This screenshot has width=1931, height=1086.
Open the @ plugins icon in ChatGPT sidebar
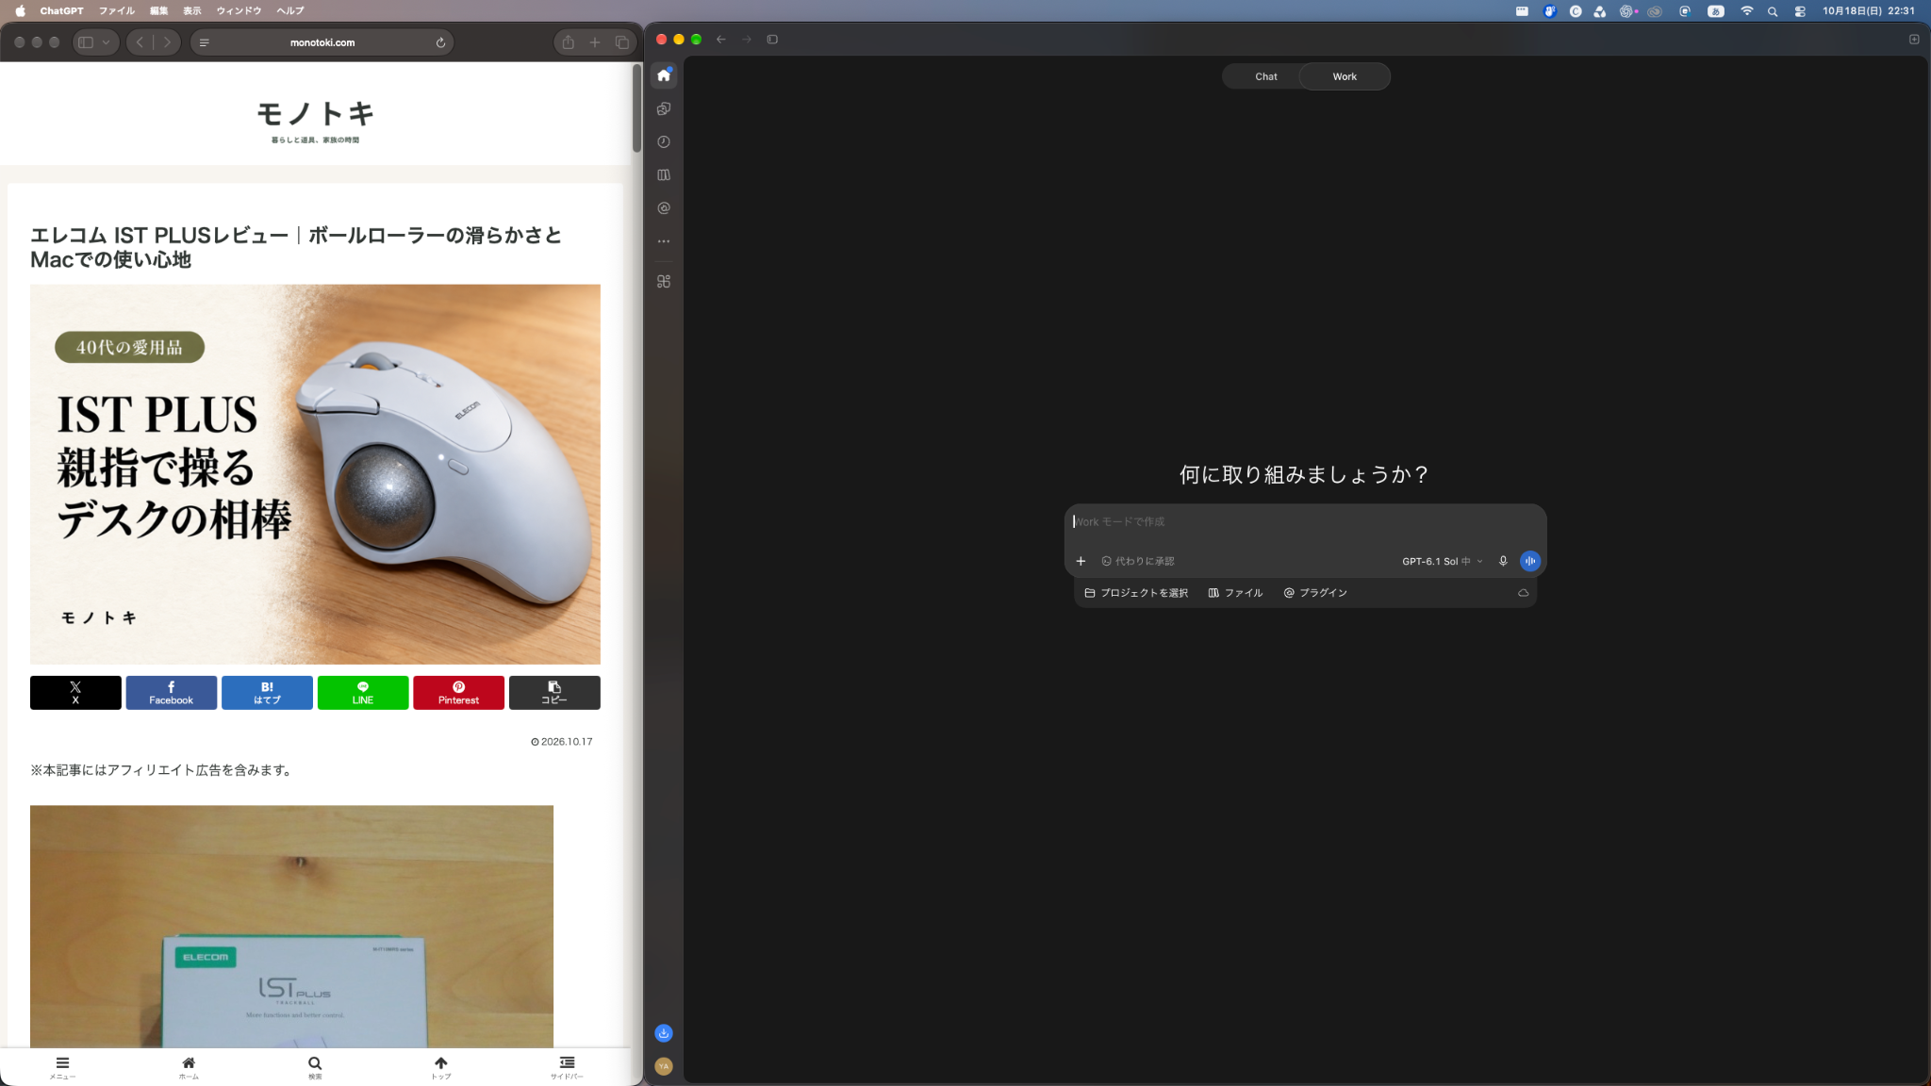coord(664,207)
